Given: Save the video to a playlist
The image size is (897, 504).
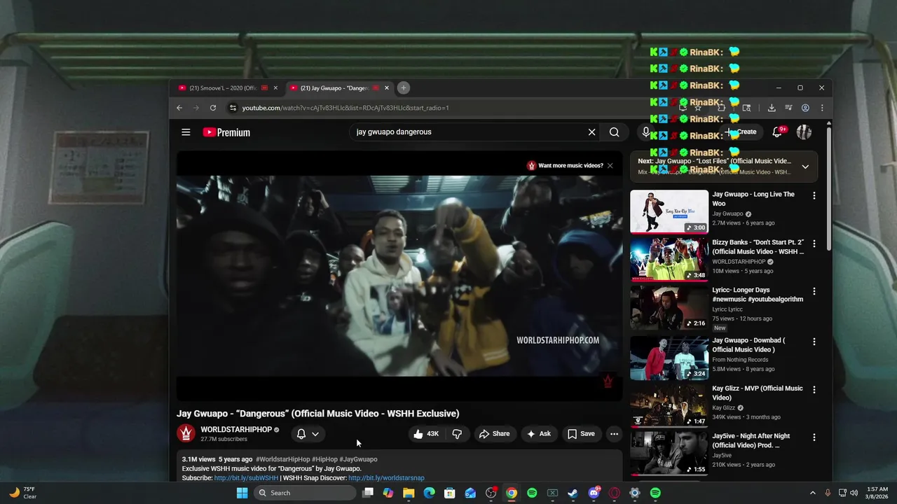Looking at the screenshot, I should point(581,434).
